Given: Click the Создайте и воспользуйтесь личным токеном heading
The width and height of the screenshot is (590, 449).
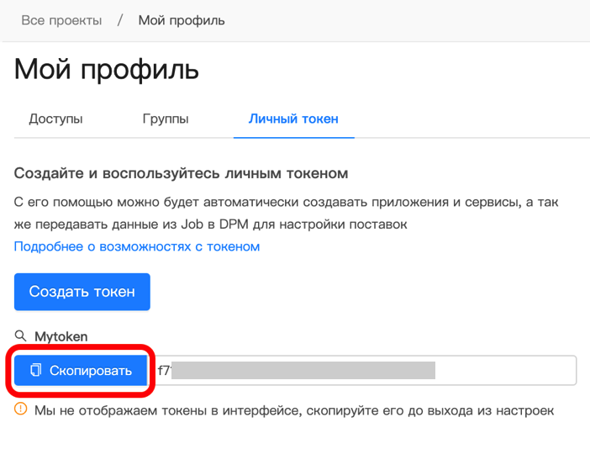Looking at the screenshot, I should [181, 174].
